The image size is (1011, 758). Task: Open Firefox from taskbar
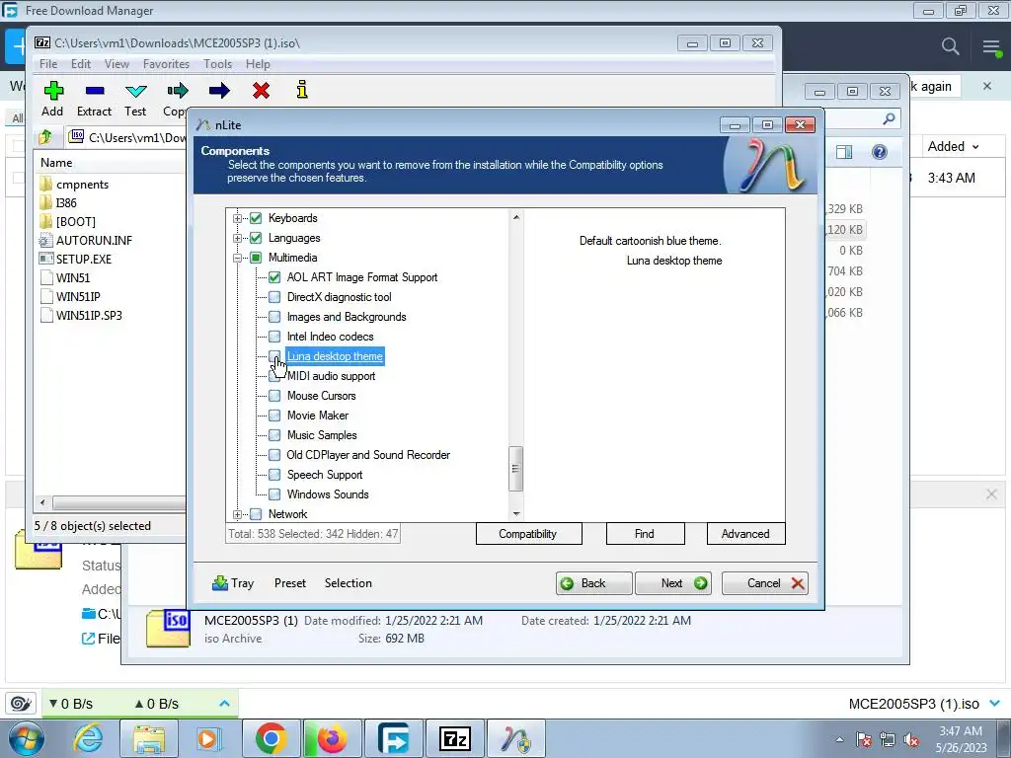click(x=332, y=738)
